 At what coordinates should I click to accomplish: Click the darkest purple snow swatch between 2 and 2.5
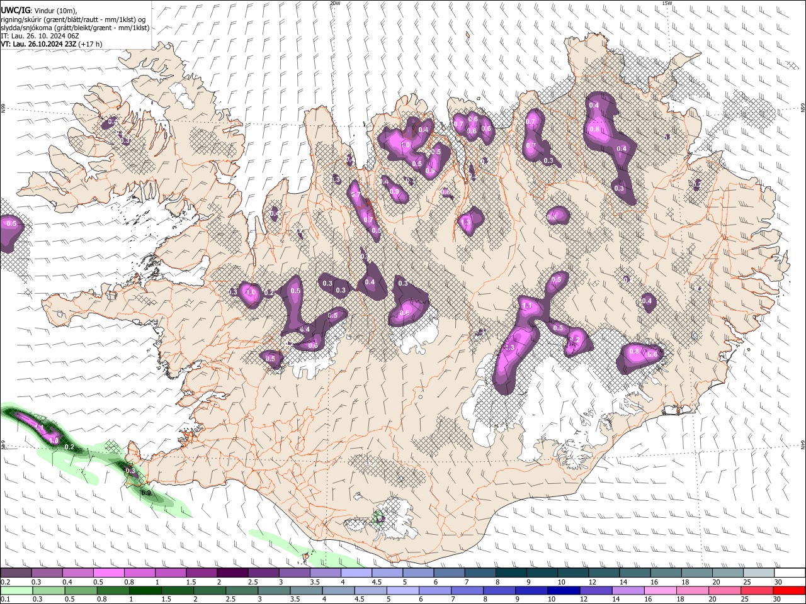pyautogui.click(x=232, y=573)
